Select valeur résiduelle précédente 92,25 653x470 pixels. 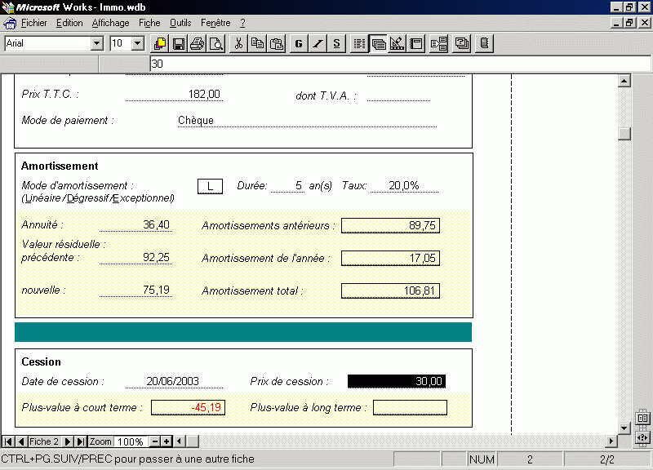tap(135, 258)
